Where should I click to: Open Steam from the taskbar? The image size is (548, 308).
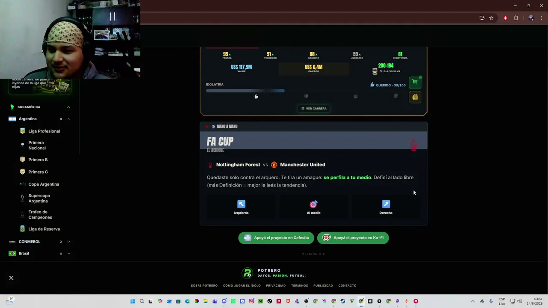342,301
